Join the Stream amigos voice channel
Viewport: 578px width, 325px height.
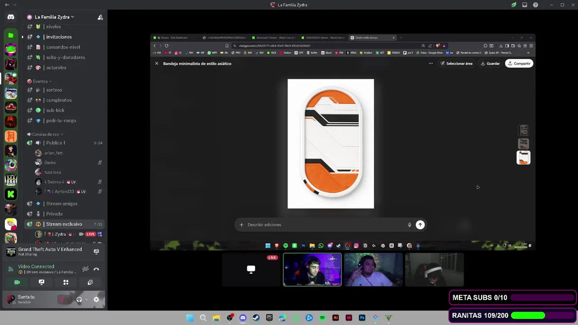click(x=65, y=204)
